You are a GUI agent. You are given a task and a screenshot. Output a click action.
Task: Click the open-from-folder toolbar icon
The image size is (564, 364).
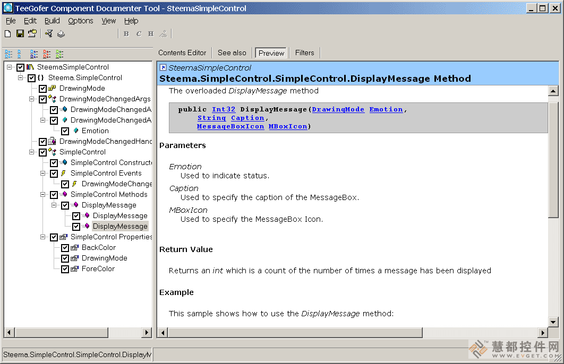click(32, 33)
